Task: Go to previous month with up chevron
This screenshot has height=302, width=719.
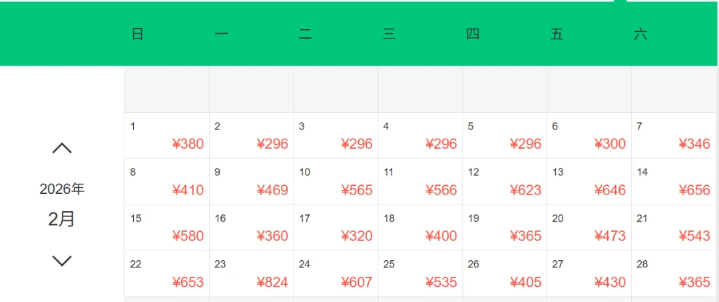Action: click(x=62, y=148)
